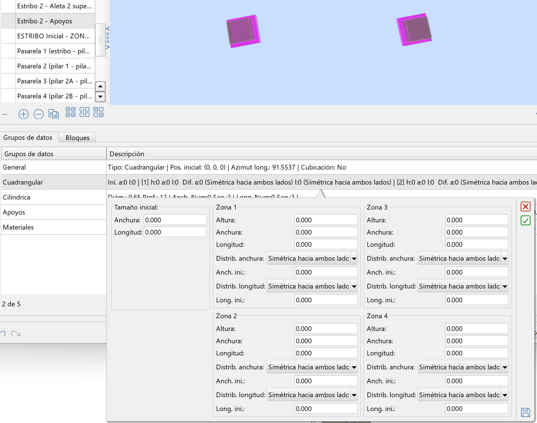
Task: Click the duplicate/copy documents icon
Action: [54, 114]
